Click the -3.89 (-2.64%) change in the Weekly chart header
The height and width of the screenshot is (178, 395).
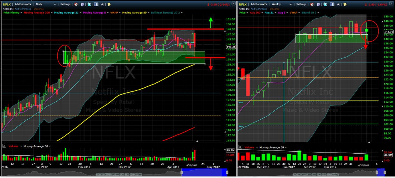(376, 4)
